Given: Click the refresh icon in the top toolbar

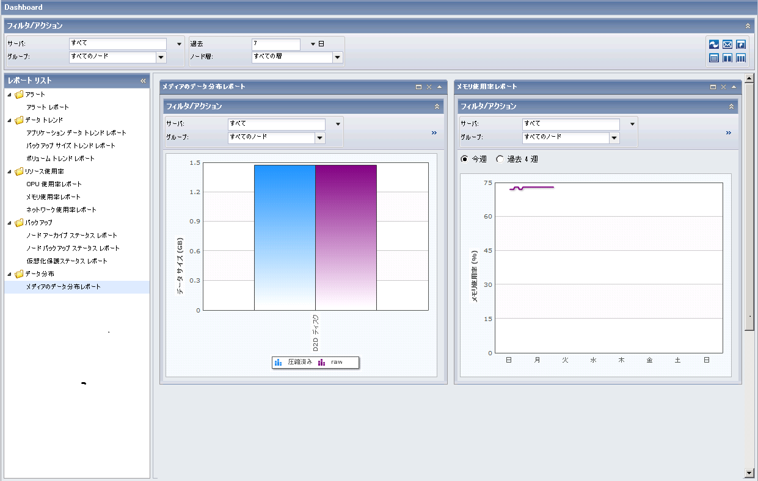Looking at the screenshot, I should coord(713,45).
